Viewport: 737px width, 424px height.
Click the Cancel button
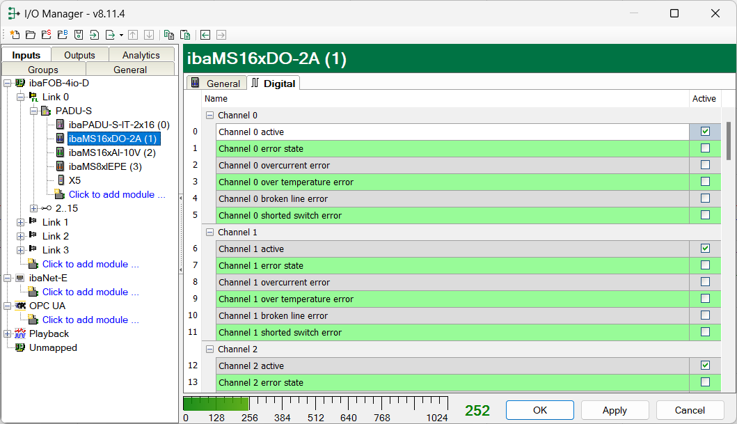[x=690, y=410]
